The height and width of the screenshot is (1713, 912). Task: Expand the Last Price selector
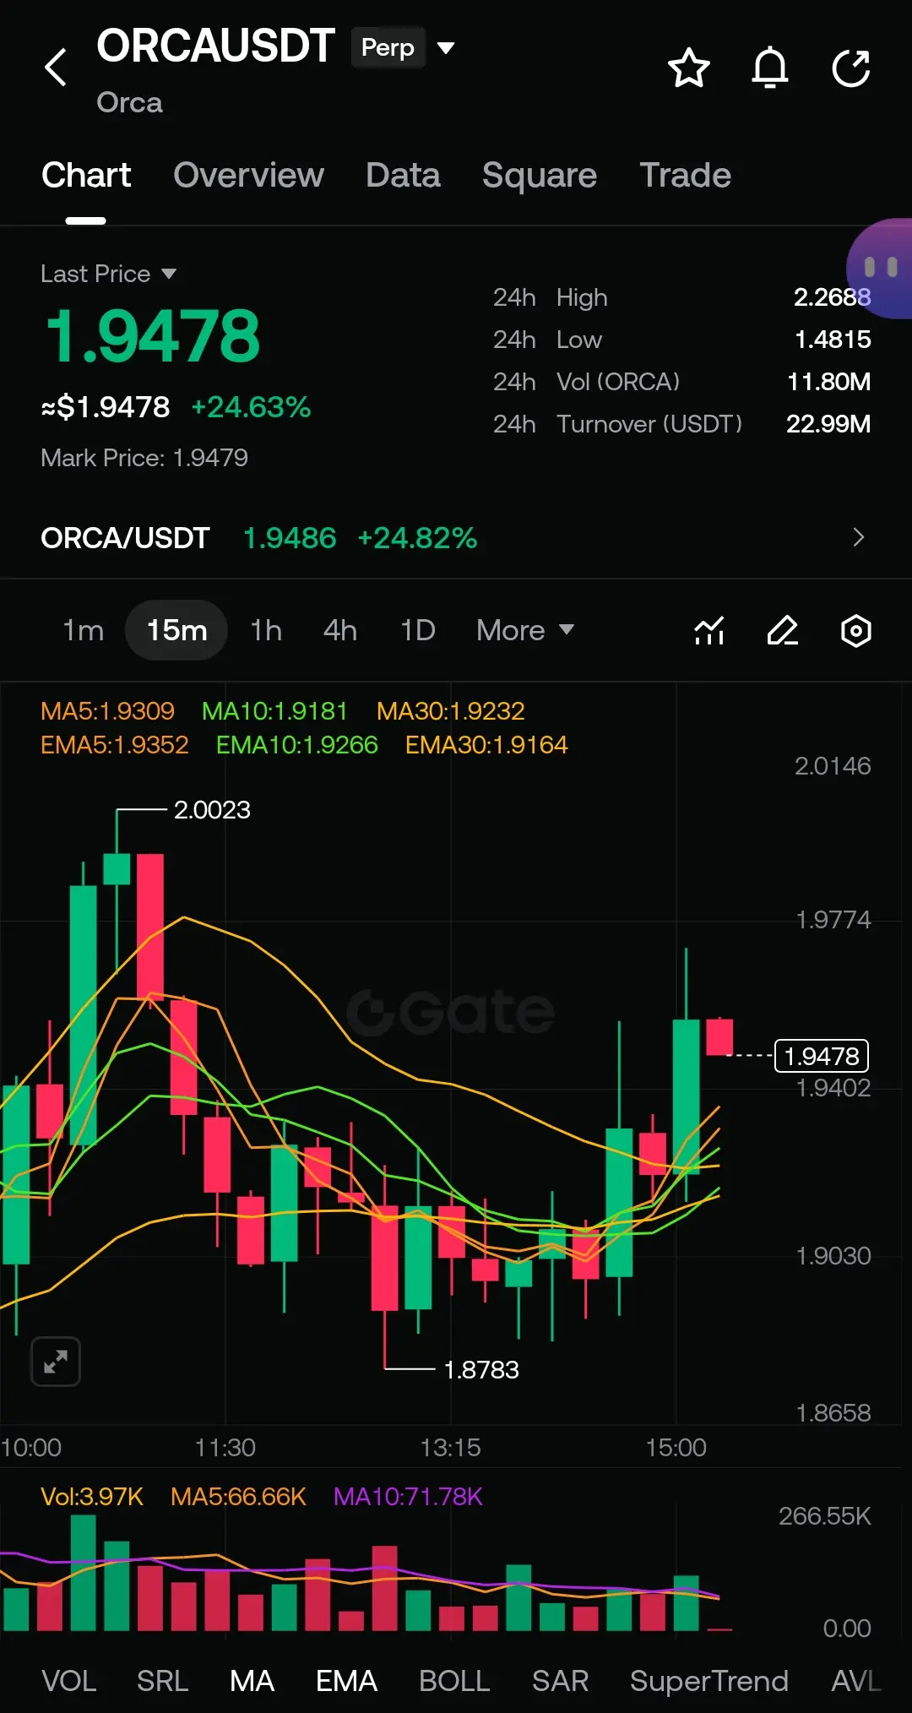point(109,274)
